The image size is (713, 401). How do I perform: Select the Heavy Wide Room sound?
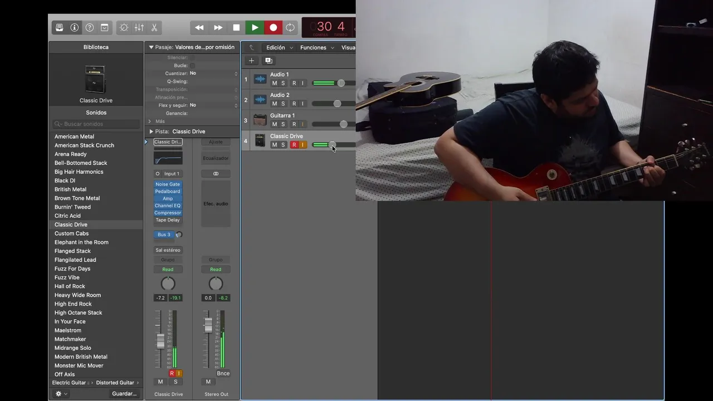coord(77,295)
